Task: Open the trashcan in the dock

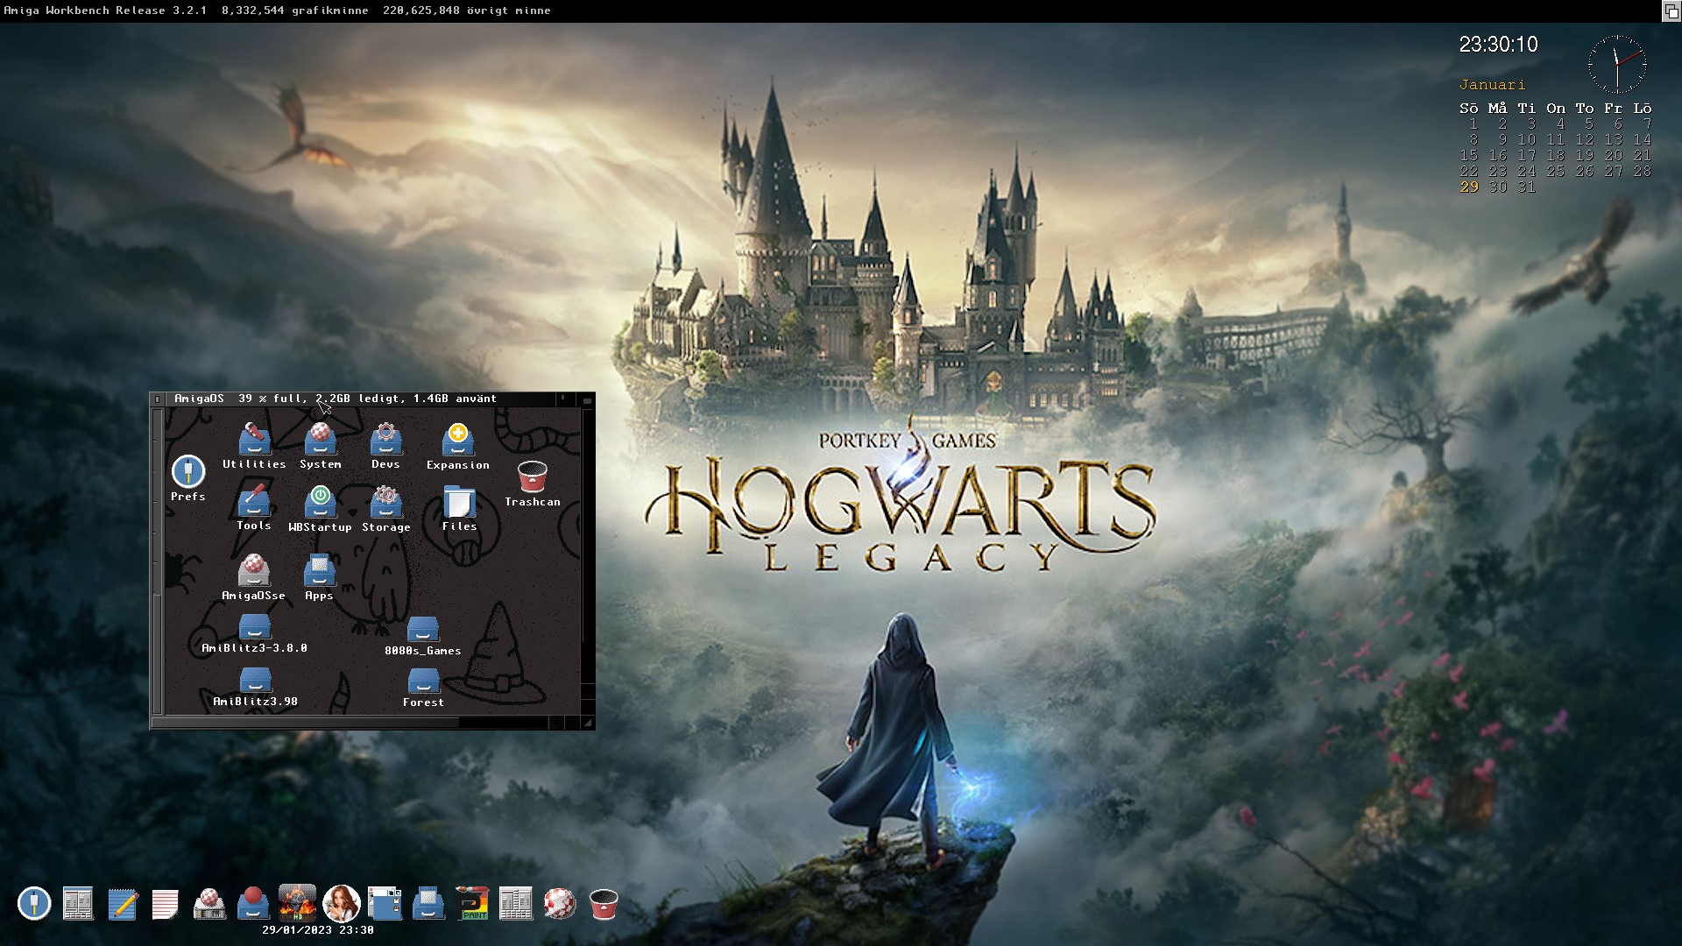Action: [604, 903]
